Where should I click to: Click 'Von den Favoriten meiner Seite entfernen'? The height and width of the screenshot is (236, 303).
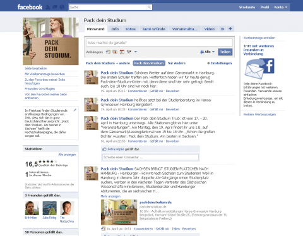[45, 96]
